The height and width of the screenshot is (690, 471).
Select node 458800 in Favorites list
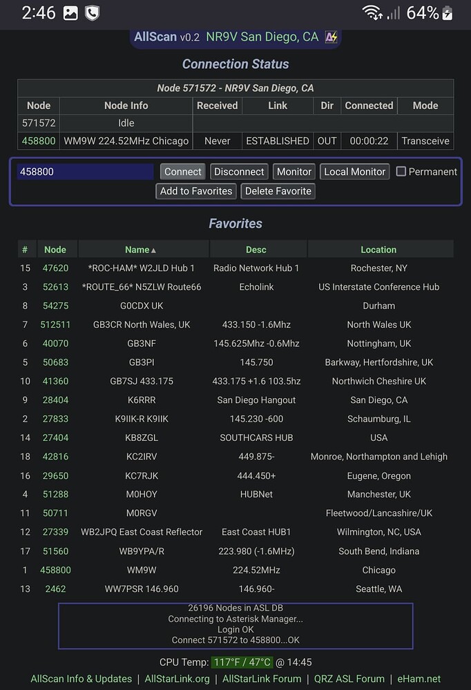[55, 570]
